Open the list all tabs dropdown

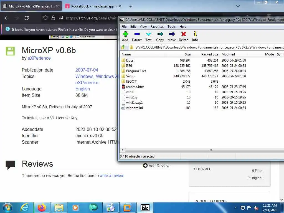tap(238, 6)
